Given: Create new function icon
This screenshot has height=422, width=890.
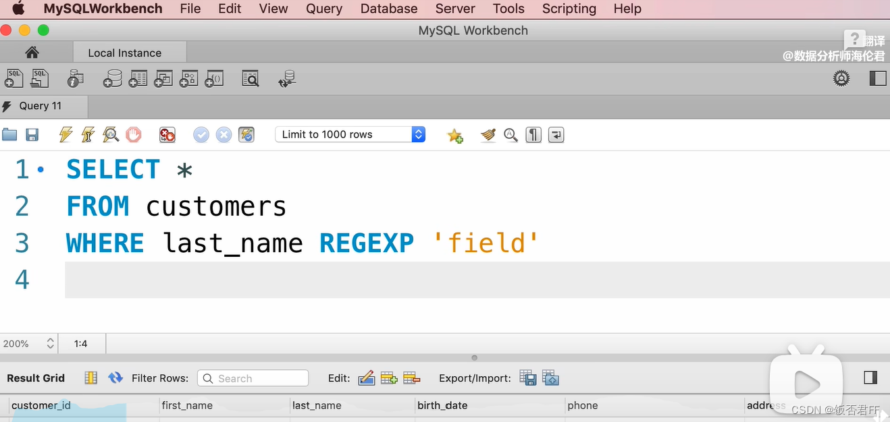Looking at the screenshot, I should (x=214, y=79).
